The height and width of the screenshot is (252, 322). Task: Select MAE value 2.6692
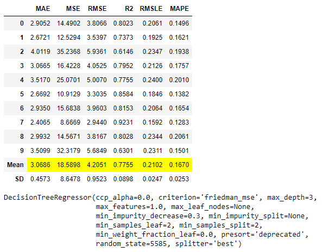40,94
